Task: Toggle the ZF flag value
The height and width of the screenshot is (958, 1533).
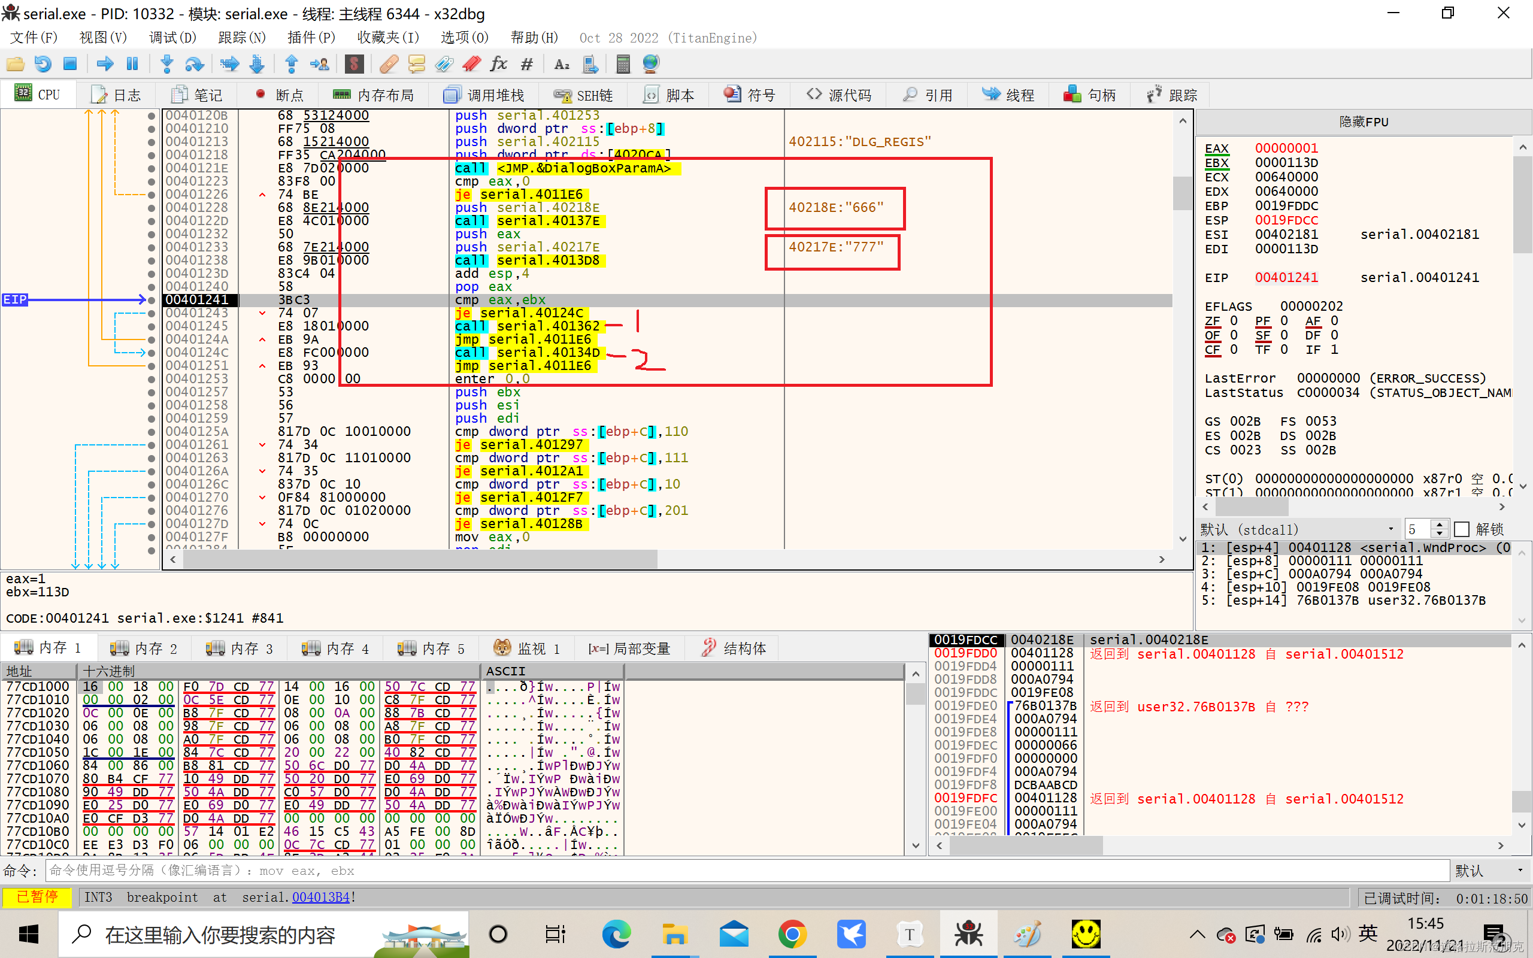Action: point(1234,322)
